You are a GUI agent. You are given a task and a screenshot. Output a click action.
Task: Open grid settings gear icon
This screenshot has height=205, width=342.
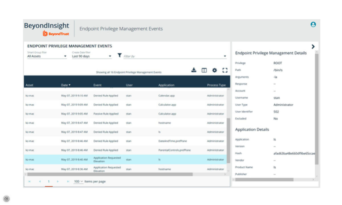click(215, 70)
